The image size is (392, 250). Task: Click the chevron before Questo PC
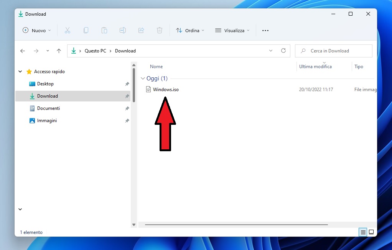(x=80, y=51)
